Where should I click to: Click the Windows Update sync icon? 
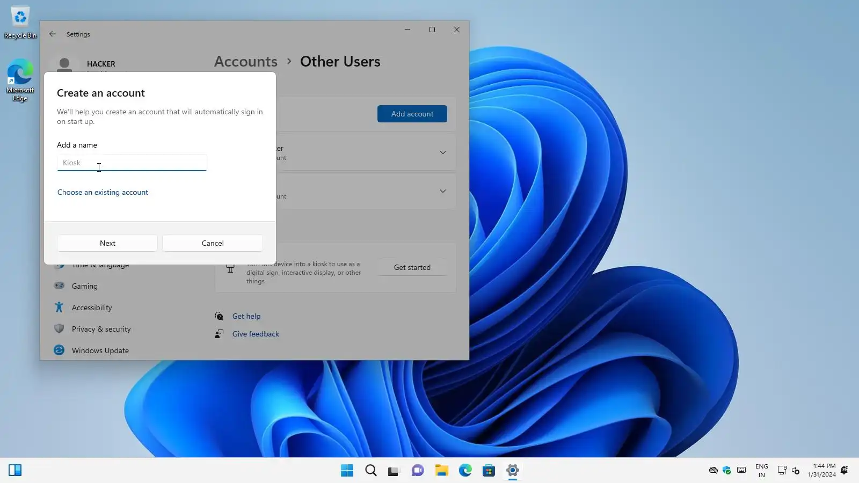pyautogui.click(x=59, y=350)
